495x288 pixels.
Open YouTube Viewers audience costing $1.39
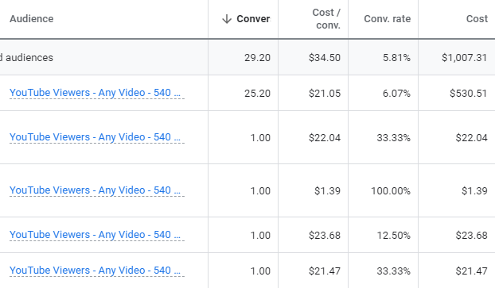[97, 190]
